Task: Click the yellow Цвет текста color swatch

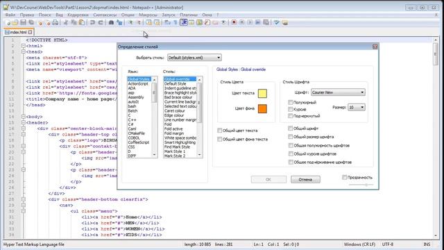Action: coord(262,94)
